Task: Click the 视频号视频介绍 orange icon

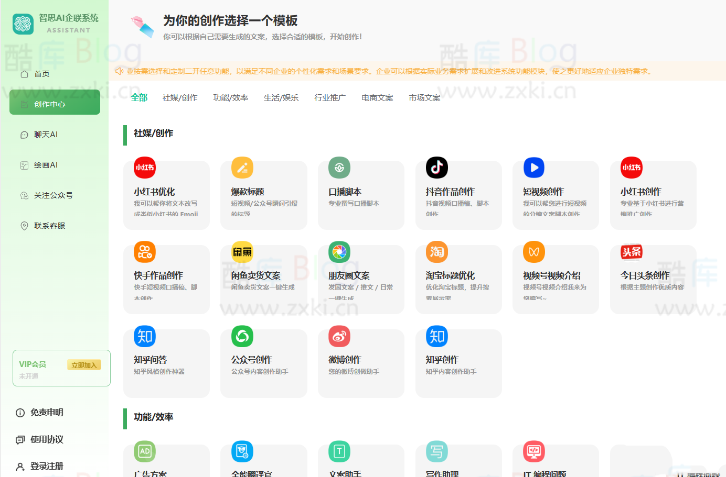Action: (534, 252)
